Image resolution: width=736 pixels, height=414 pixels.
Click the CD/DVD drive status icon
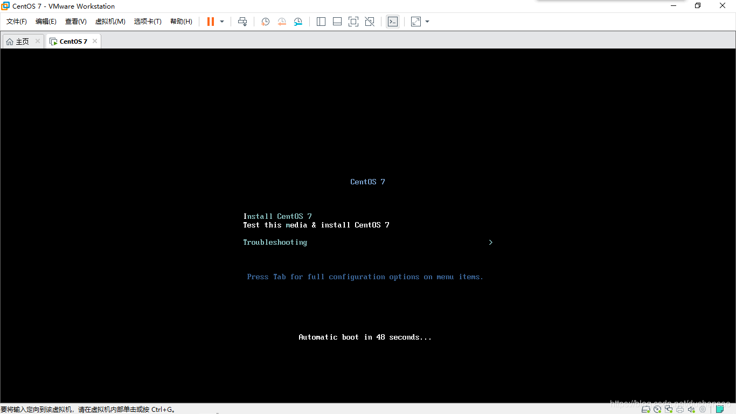pyautogui.click(x=657, y=409)
